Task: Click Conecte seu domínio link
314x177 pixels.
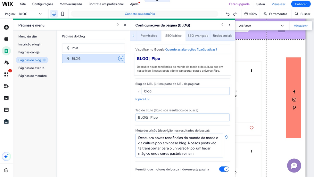Action: pos(140,14)
